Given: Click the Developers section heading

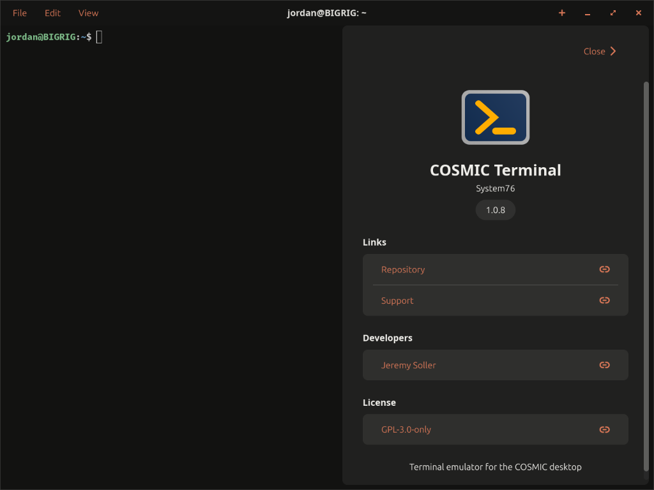Looking at the screenshot, I should tap(388, 338).
